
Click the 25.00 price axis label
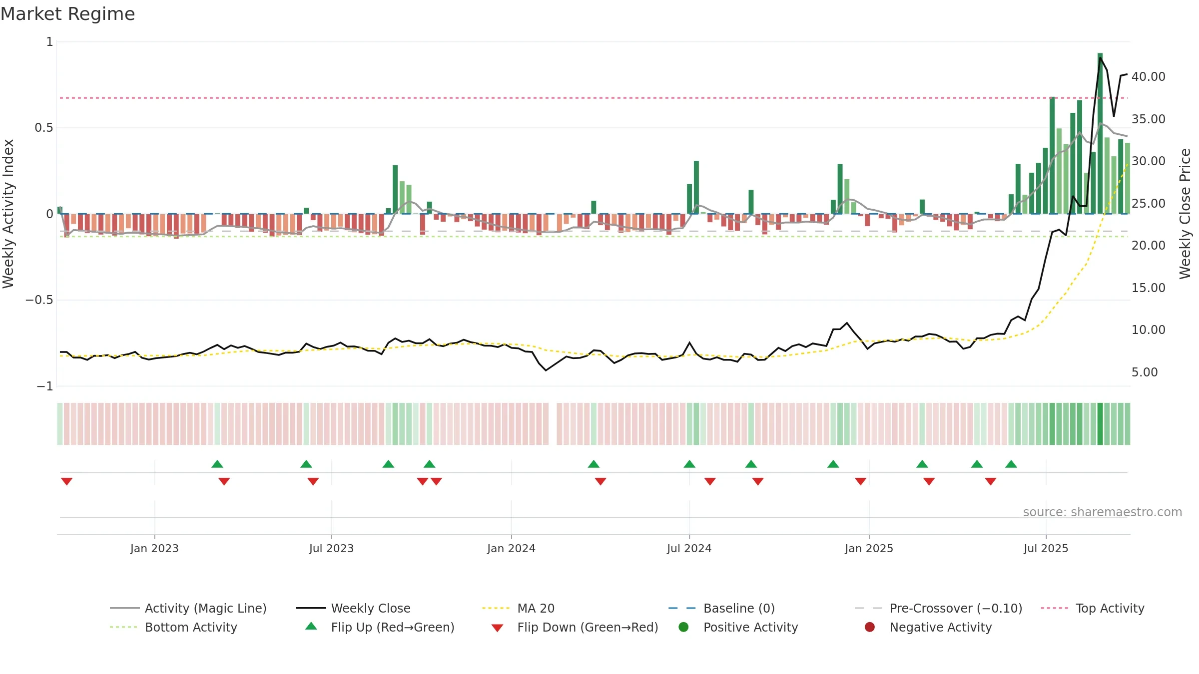[1148, 203]
